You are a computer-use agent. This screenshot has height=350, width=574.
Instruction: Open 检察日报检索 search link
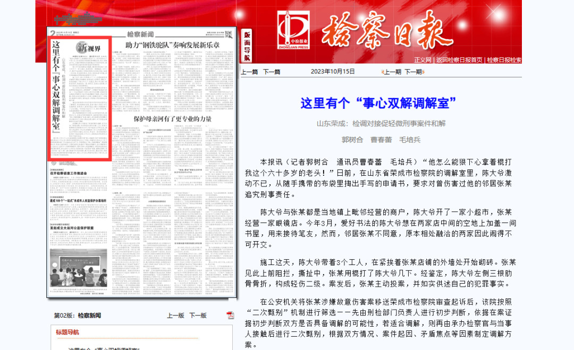point(504,60)
